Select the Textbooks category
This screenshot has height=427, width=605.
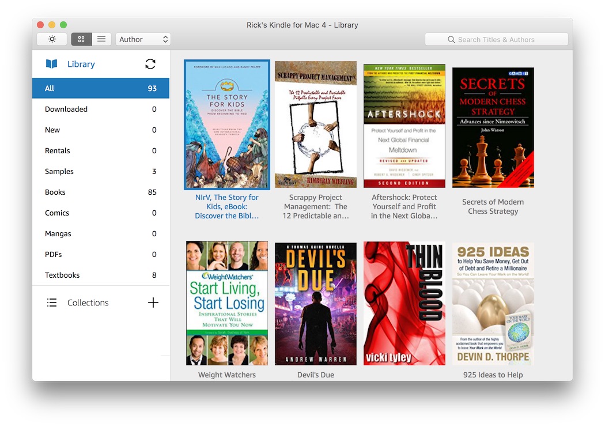click(101, 275)
